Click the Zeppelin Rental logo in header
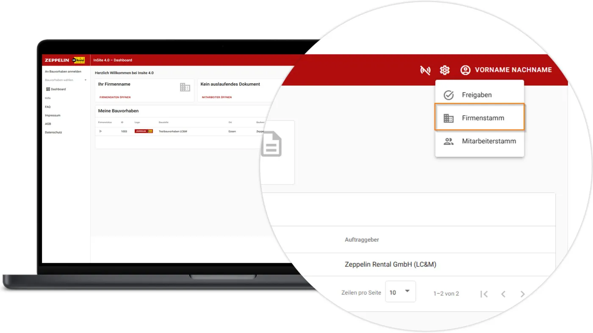This screenshot has height=333, width=593. [65, 60]
